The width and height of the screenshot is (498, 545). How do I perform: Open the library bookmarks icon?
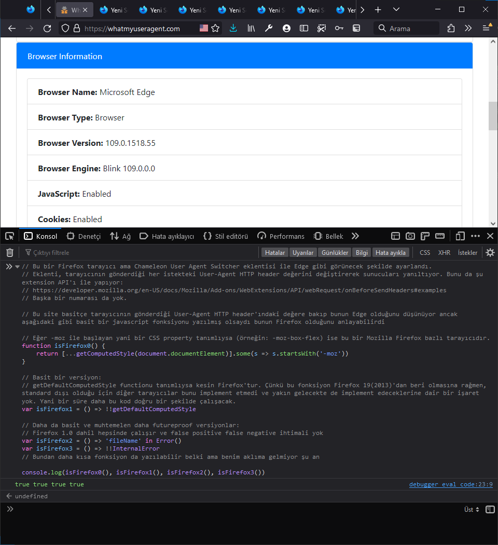coord(251,28)
